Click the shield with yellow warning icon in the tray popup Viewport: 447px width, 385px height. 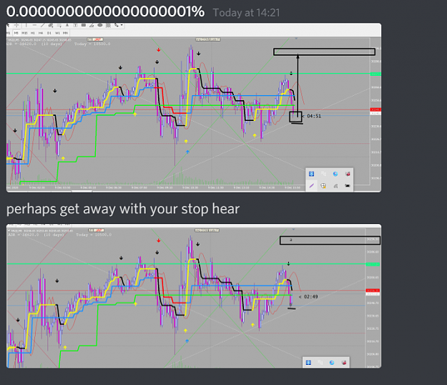coord(323,185)
